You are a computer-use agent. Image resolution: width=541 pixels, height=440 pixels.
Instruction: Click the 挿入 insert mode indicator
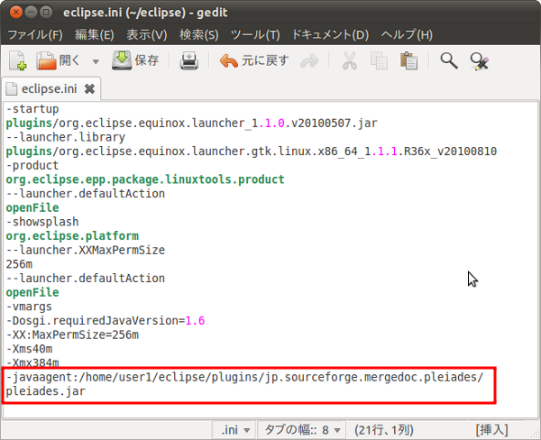click(x=491, y=430)
